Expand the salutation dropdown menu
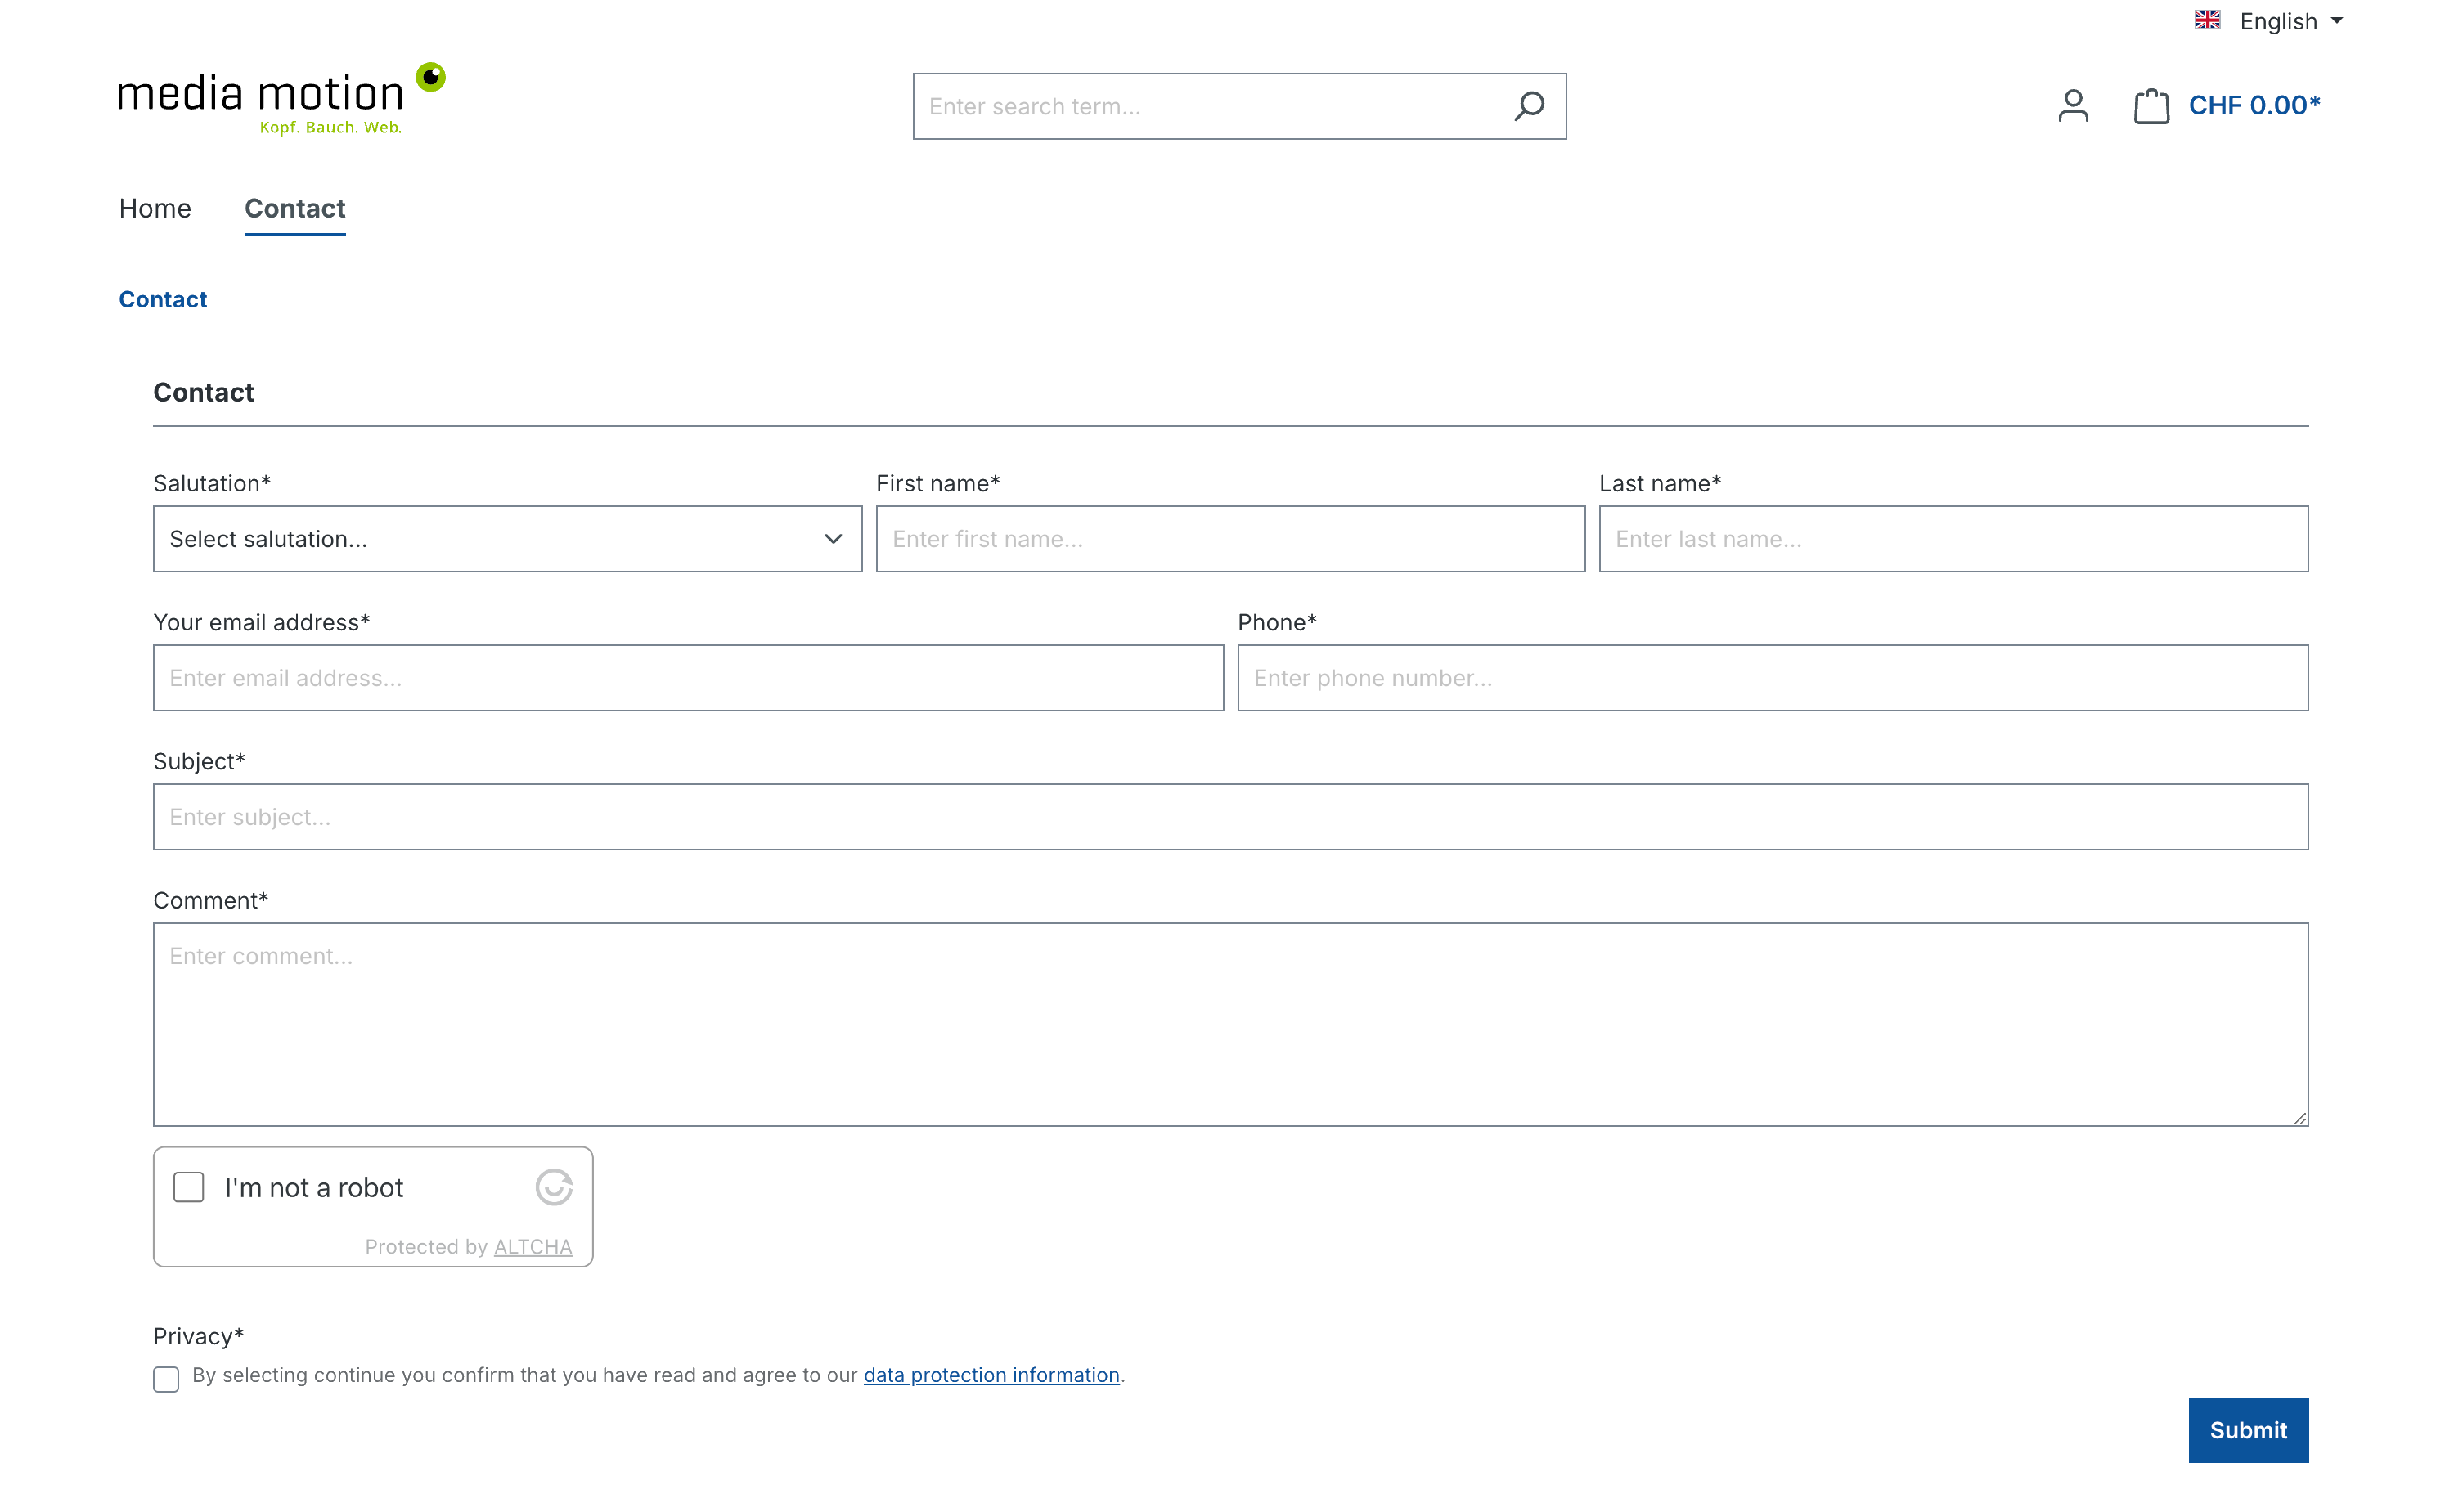2463x1512 pixels. [506, 538]
